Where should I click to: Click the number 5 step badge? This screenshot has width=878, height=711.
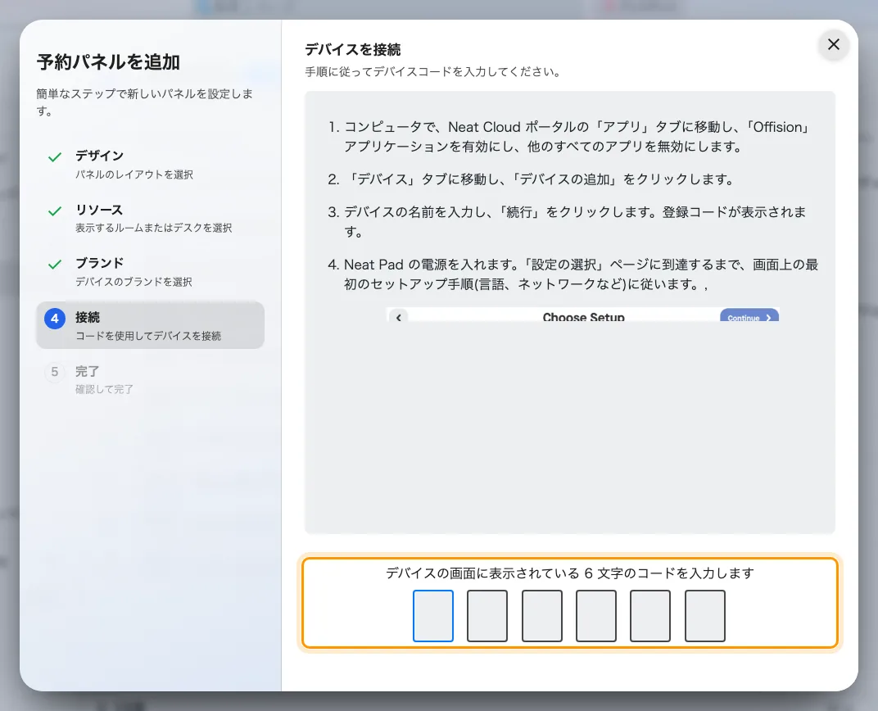pos(54,372)
